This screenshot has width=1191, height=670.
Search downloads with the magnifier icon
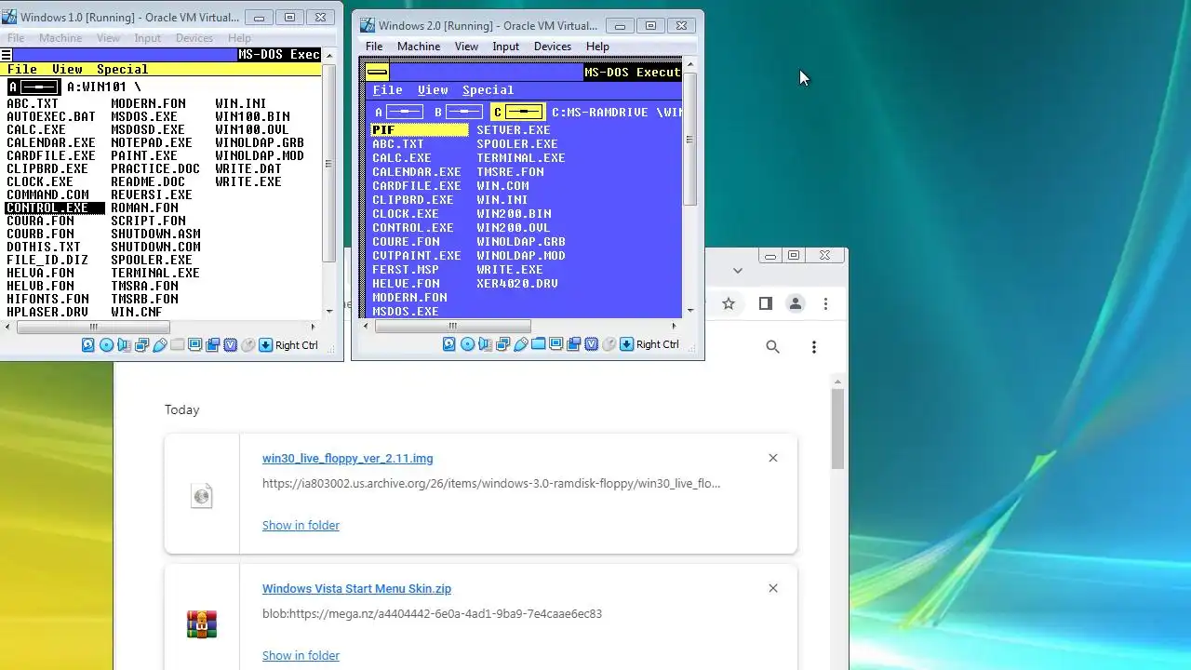[x=772, y=347]
